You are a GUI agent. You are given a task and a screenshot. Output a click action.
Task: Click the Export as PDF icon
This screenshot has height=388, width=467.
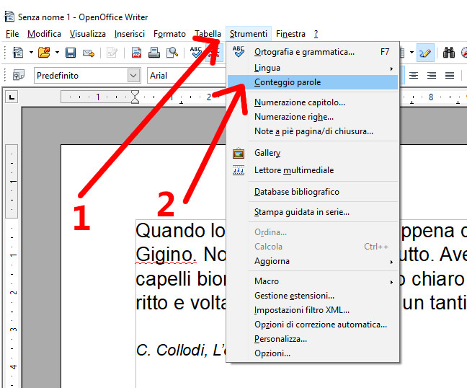coord(136,53)
